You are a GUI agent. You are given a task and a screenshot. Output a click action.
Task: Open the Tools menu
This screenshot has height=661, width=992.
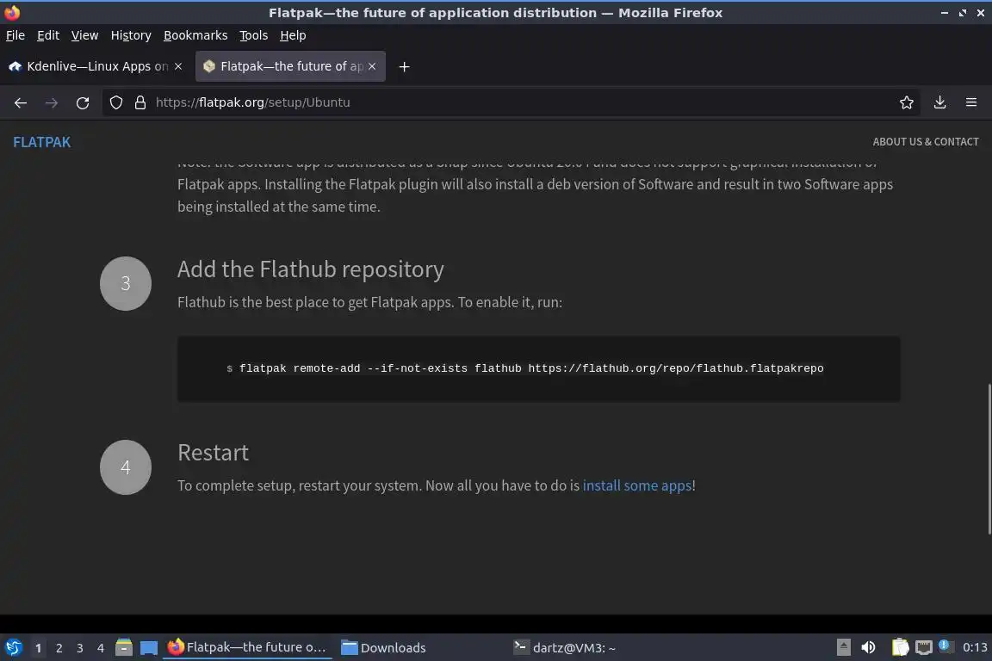pos(254,35)
